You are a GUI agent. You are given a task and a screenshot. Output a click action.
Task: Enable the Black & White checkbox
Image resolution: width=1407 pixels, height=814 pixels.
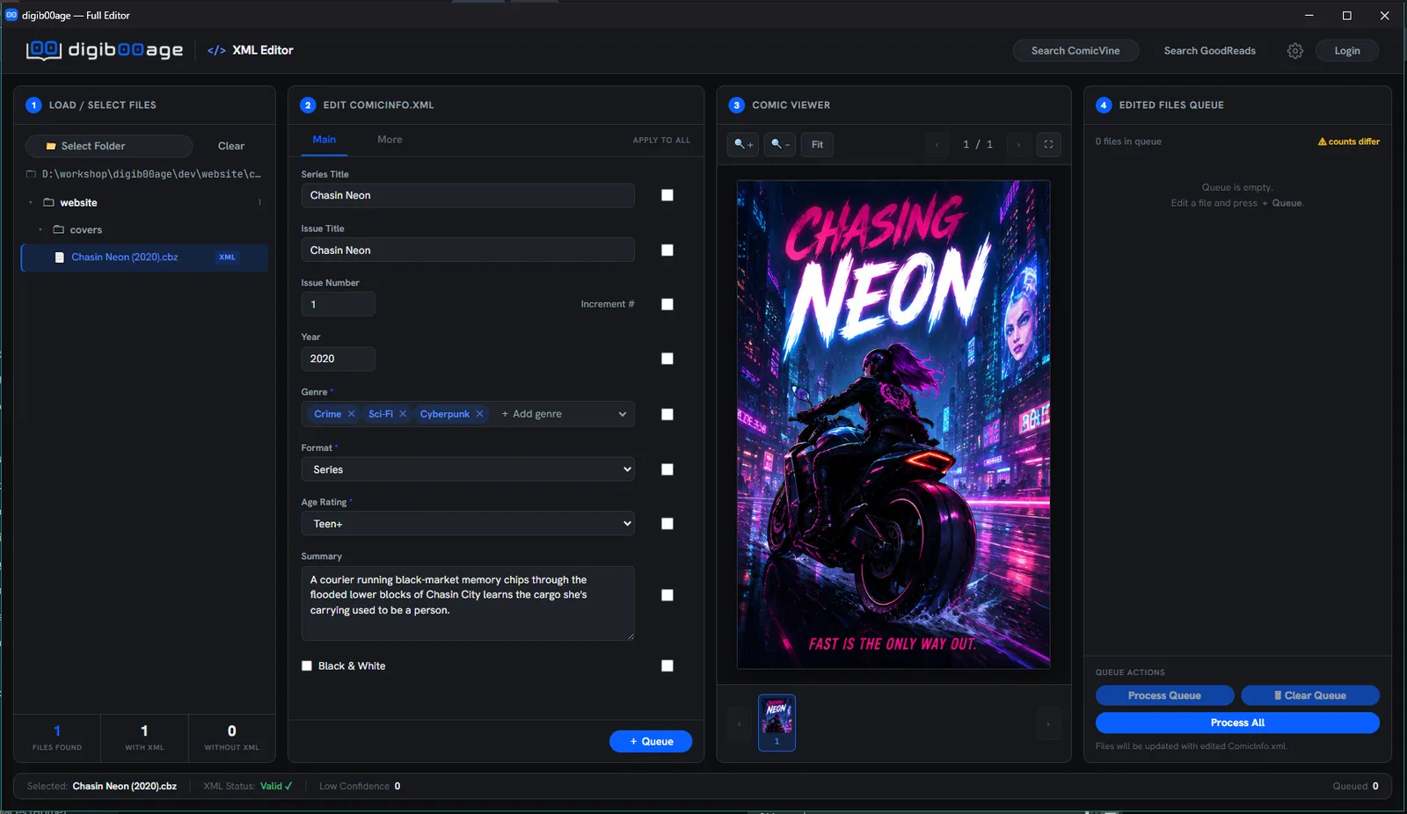(307, 666)
